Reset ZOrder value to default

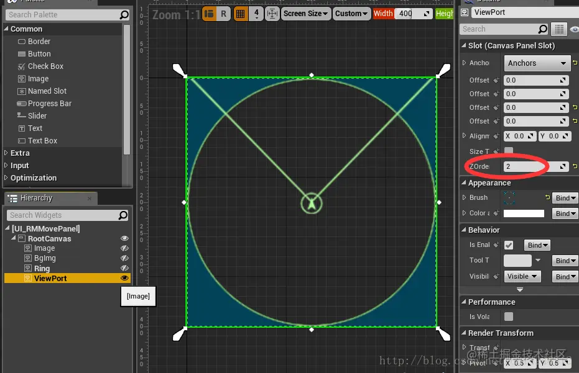(575, 166)
